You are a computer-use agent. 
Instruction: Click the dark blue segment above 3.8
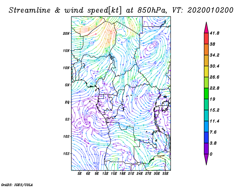tap(206, 137)
